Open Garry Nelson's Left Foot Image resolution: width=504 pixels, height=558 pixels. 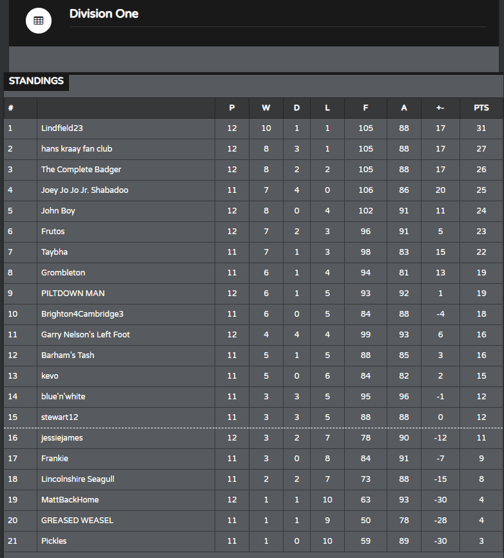pyautogui.click(x=86, y=335)
